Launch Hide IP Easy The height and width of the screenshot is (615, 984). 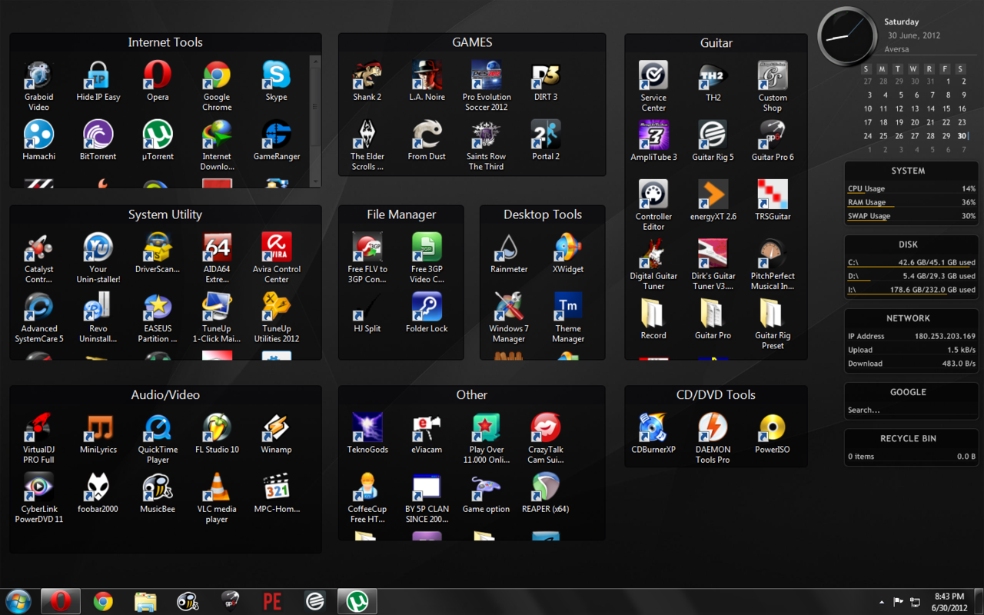[98, 81]
